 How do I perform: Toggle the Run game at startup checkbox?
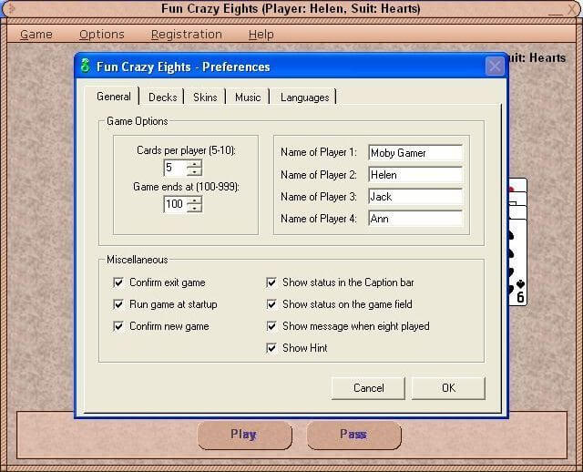click(118, 304)
